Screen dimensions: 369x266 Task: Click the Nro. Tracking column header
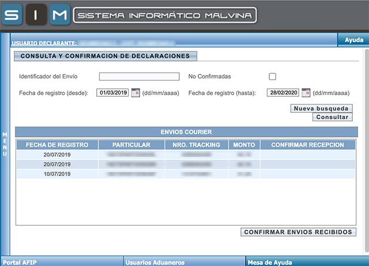(x=197, y=145)
